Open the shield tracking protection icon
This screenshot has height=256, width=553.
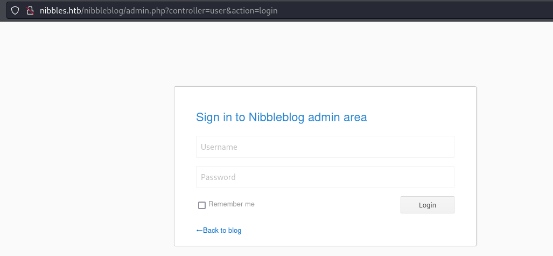[15, 10]
